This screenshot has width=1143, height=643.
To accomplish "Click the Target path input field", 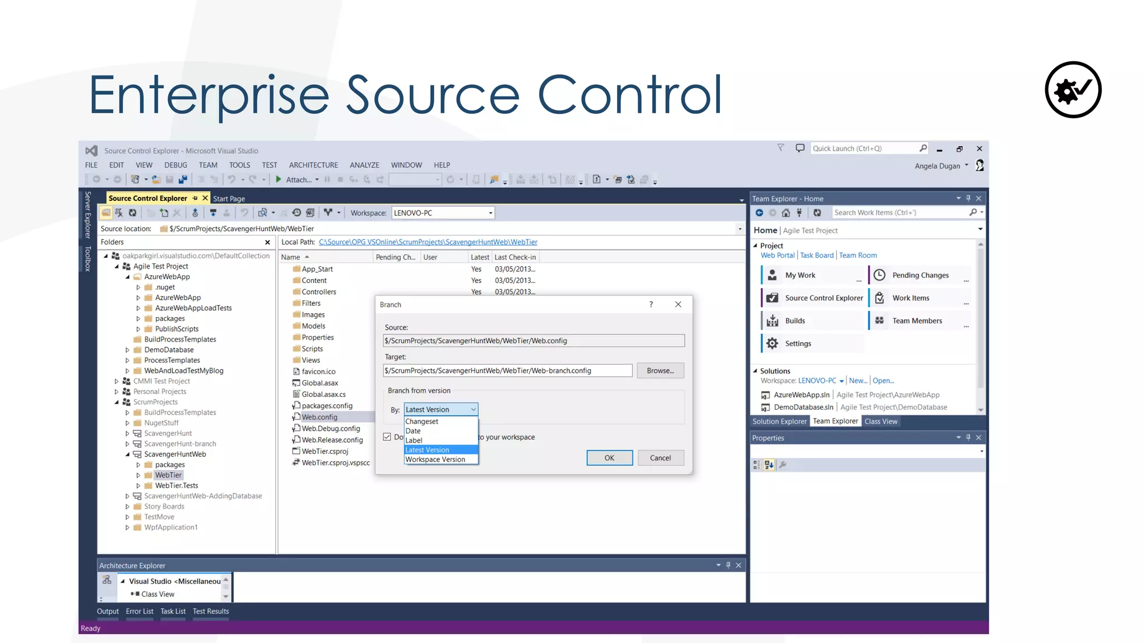I will tap(507, 371).
